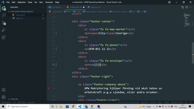Viewport: 194px width, 109px height.
Task: Open the Edit menu
Action: (13, 2)
